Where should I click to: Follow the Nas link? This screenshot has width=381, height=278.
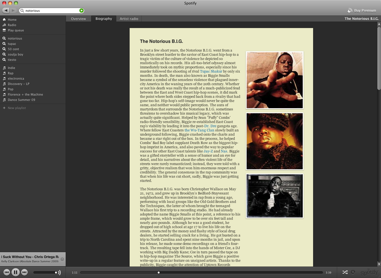(x=224, y=151)
